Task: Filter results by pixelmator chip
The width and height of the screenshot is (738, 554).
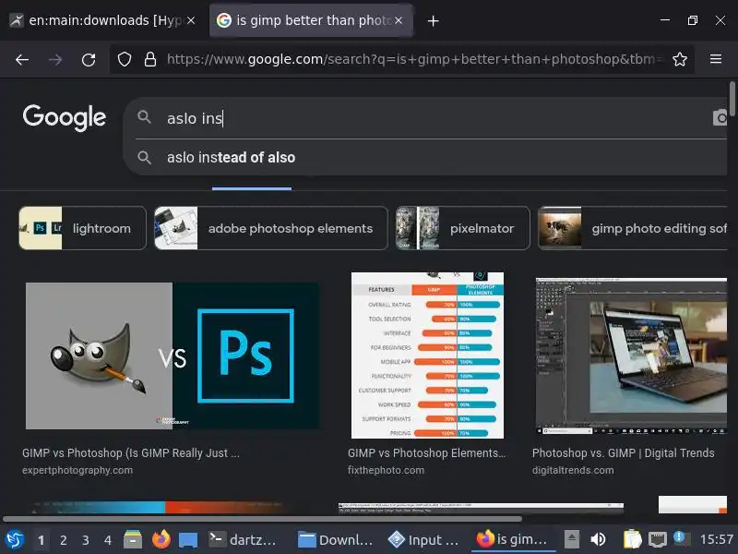Action: point(463,228)
